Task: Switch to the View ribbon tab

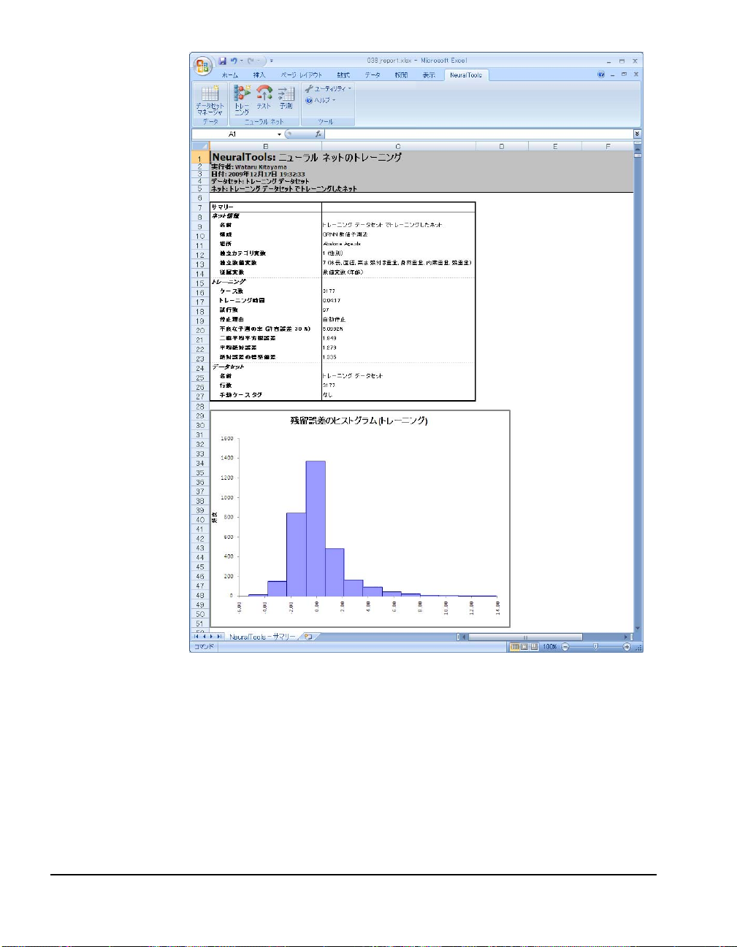Action: [x=429, y=75]
